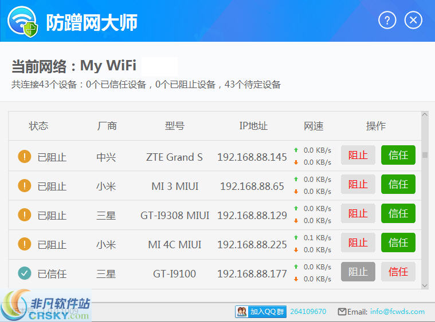Open the help question mark icon
435x322 pixels.
click(x=387, y=20)
